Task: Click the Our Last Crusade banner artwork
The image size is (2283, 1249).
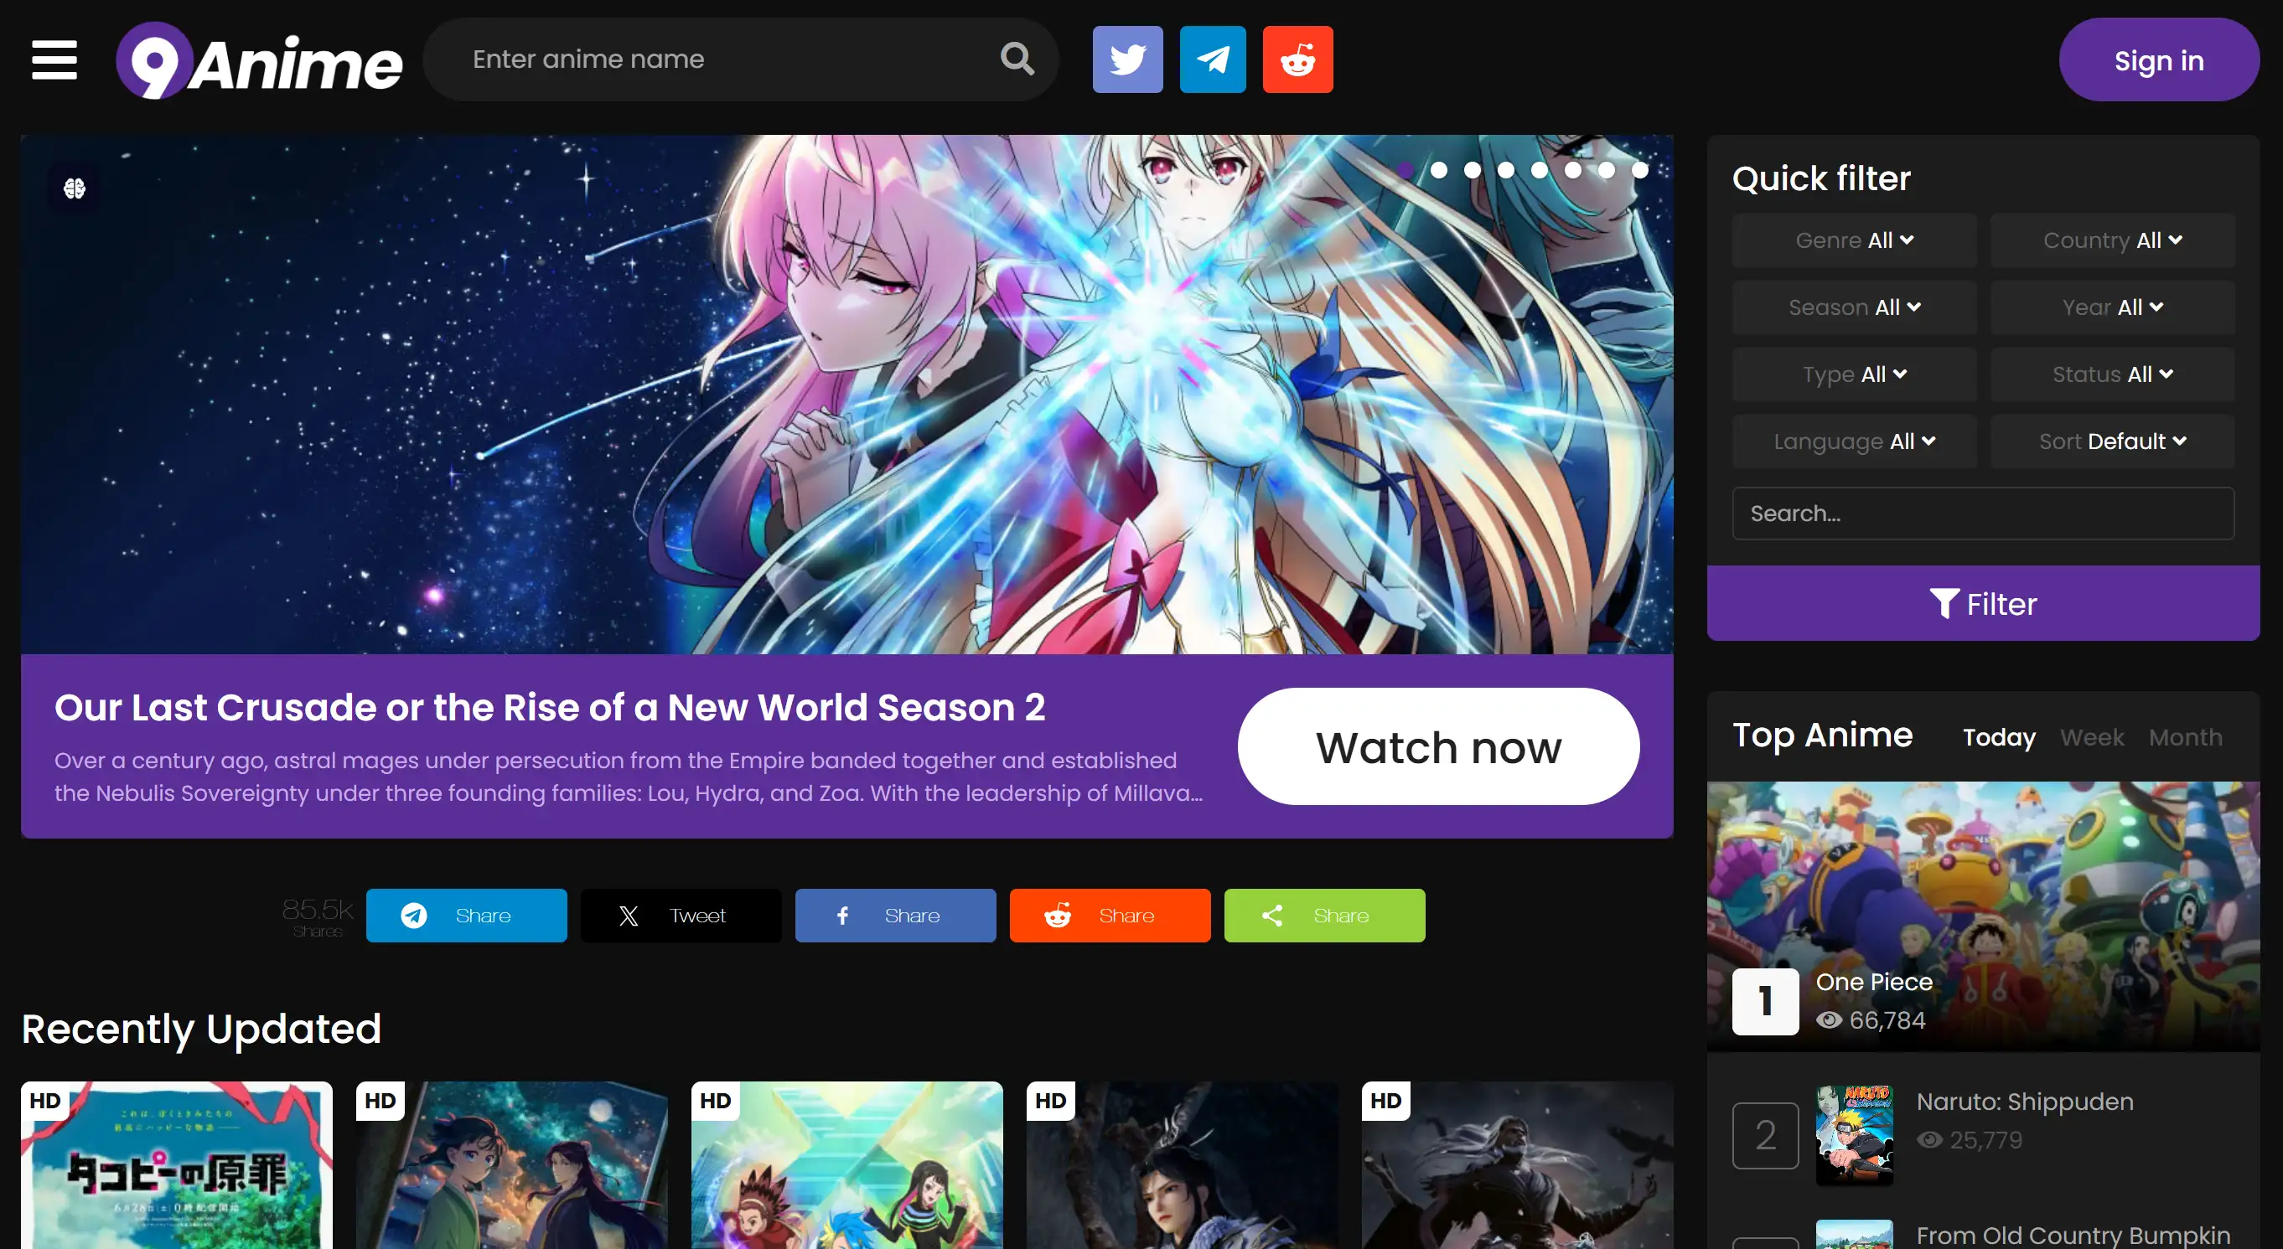Action: [x=846, y=395]
